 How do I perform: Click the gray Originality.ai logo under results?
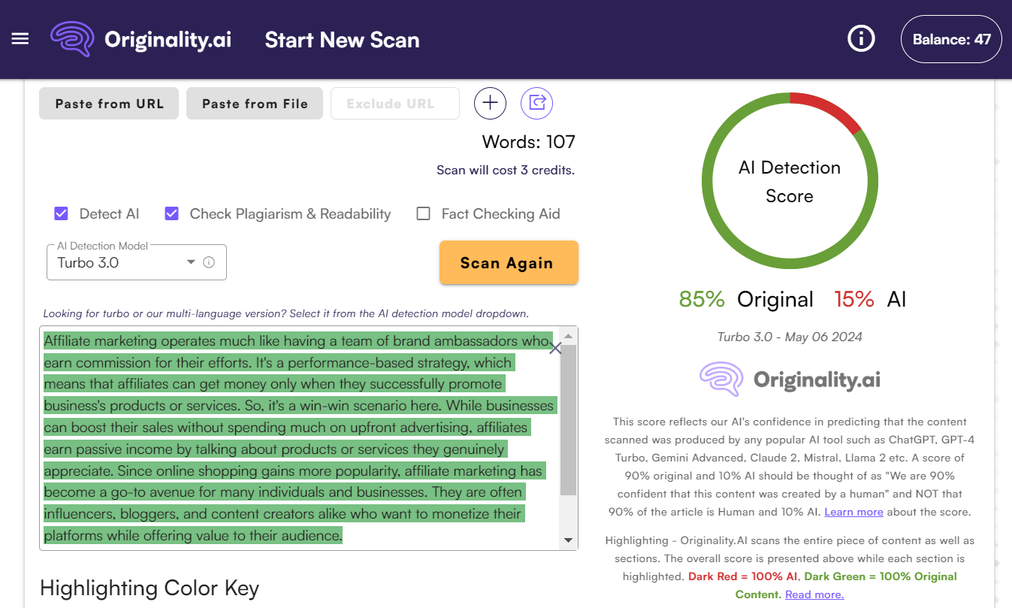pyautogui.click(x=789, y=380)
